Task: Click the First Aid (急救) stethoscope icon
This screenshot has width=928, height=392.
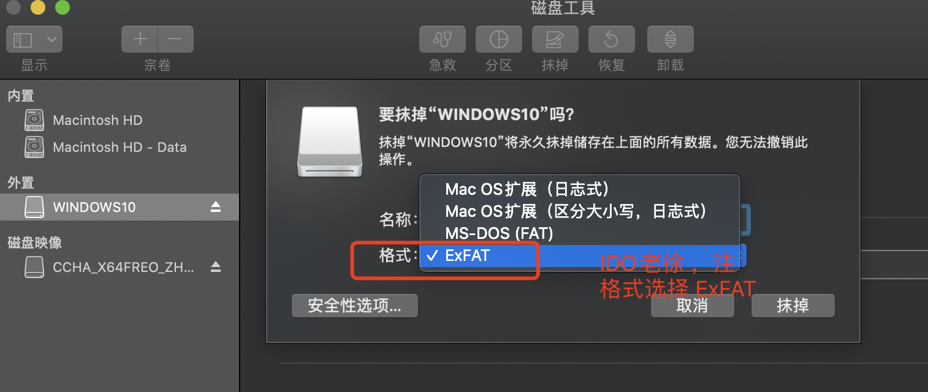Action: point(442,40)
